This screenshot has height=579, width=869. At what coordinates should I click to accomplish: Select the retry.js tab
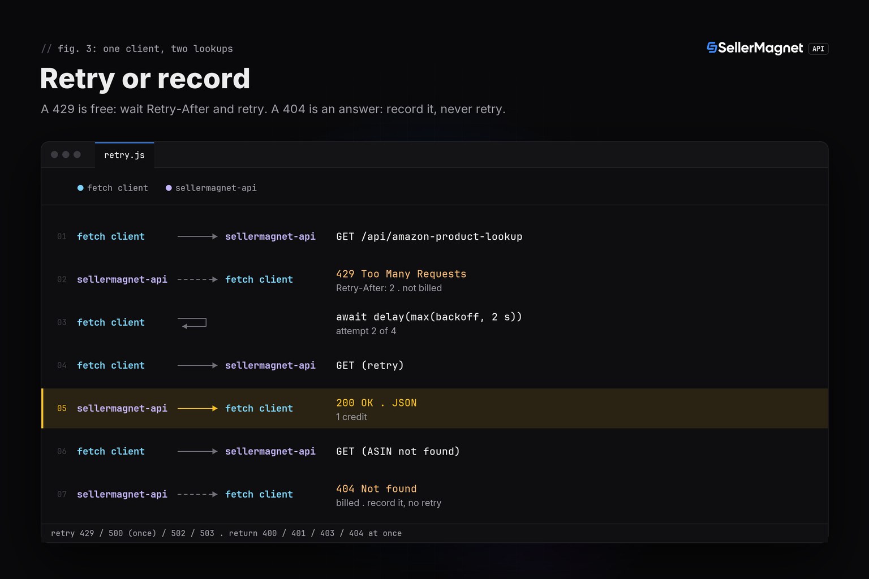tap(124, 155)
